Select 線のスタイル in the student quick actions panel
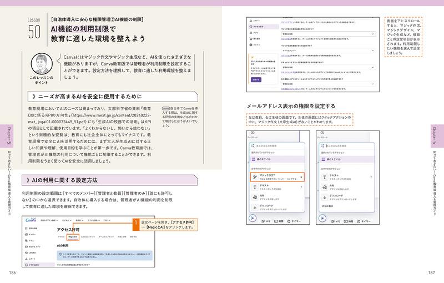Screen dimensions: 444x283 coord(346,159)
